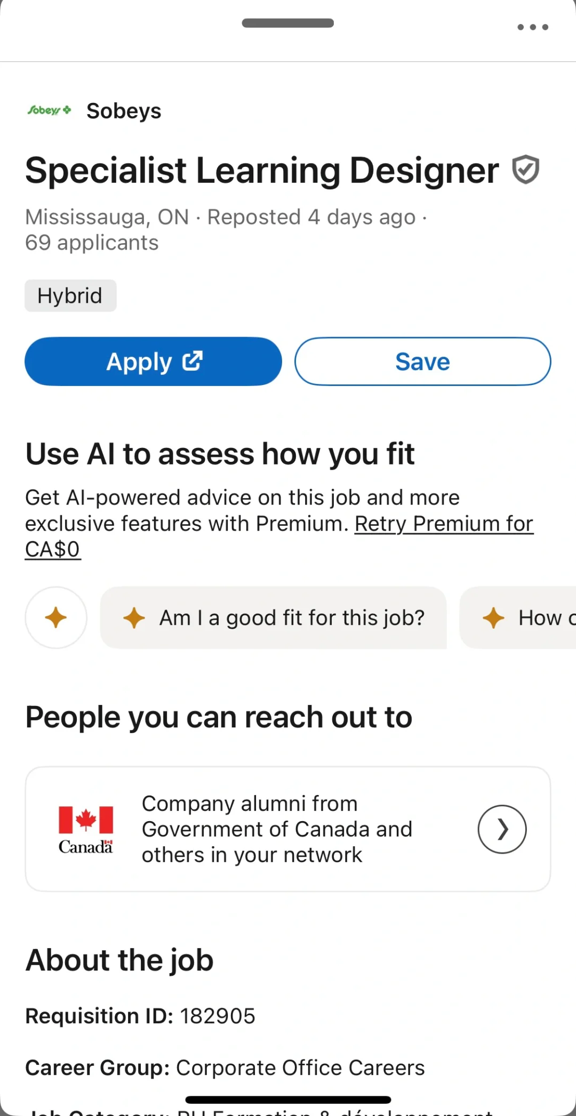Tap the external link icon on Apply

point(193,361)
